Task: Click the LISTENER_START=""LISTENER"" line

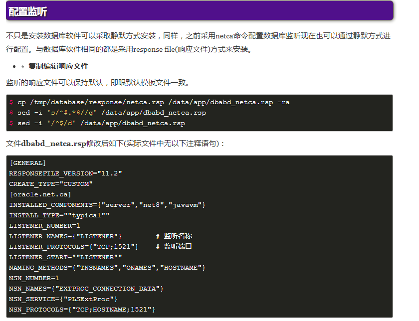Action: click(65, 257)
